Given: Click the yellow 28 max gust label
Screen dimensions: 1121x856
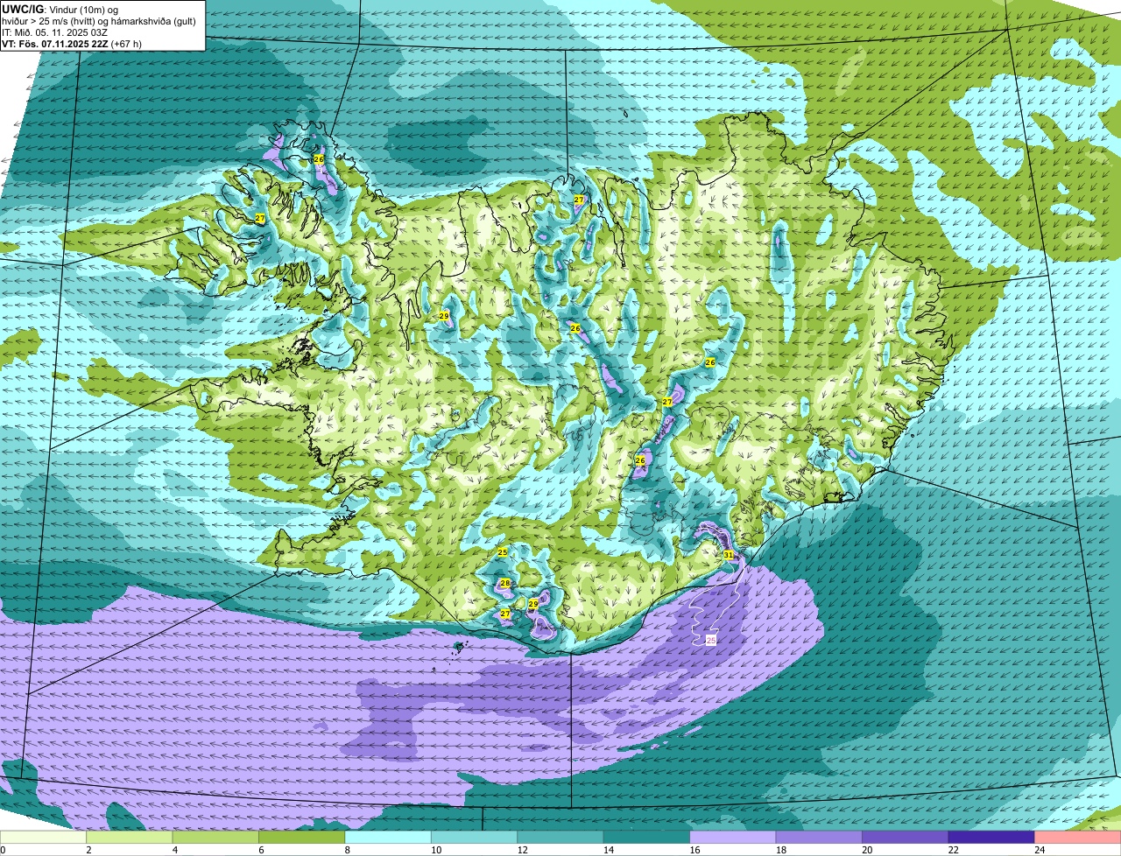Looking at the screenshot, I should point(505,583).
